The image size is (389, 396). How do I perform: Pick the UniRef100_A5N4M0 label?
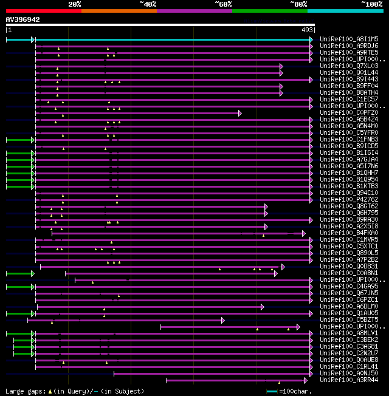click(349, 126)
